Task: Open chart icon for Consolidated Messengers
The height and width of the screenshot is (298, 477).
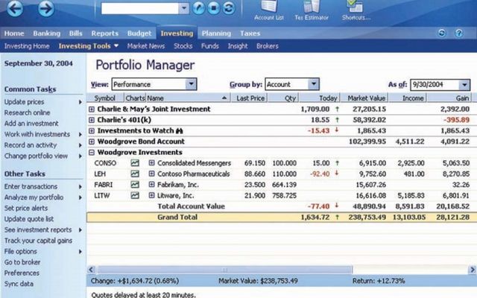Action: point(135,163)
